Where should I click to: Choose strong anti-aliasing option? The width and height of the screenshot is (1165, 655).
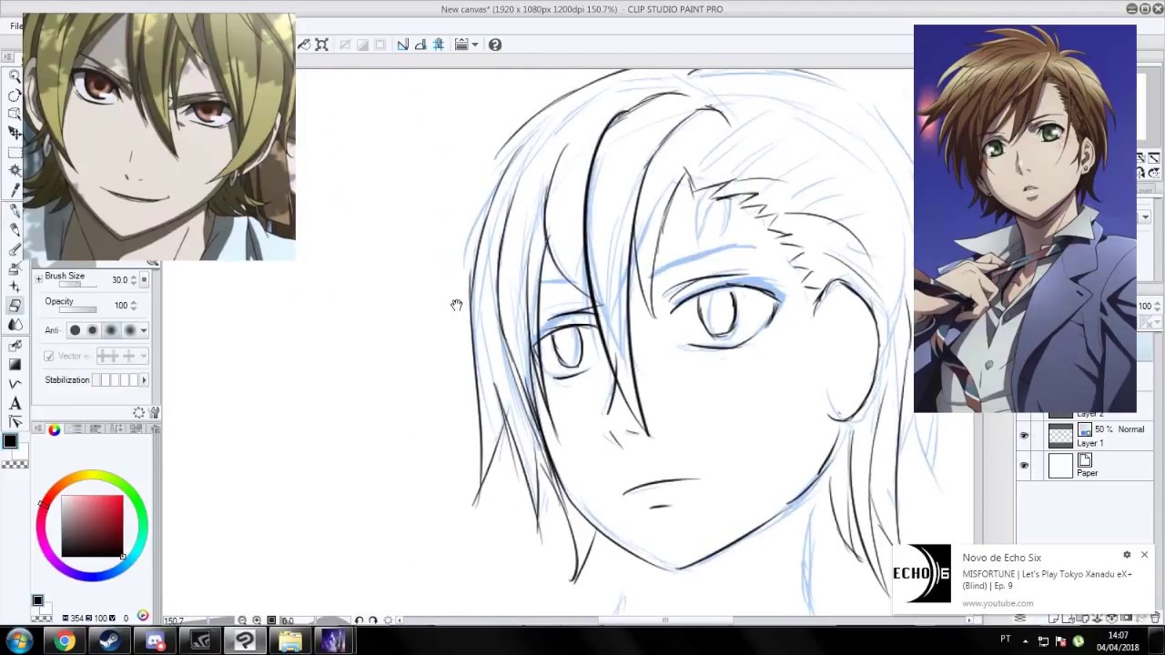point(129,330)
